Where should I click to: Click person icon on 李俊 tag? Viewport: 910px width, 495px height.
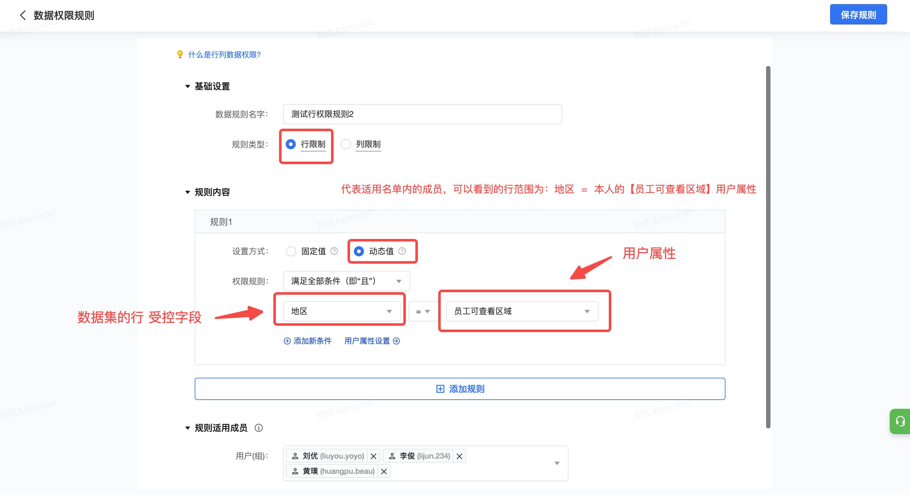[392, 456]
